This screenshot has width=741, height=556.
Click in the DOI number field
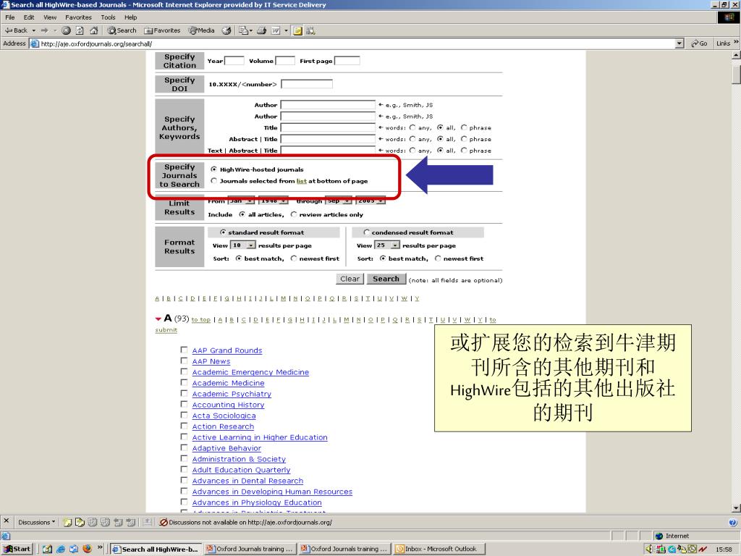pyautogui.click(x=307, y=84)
